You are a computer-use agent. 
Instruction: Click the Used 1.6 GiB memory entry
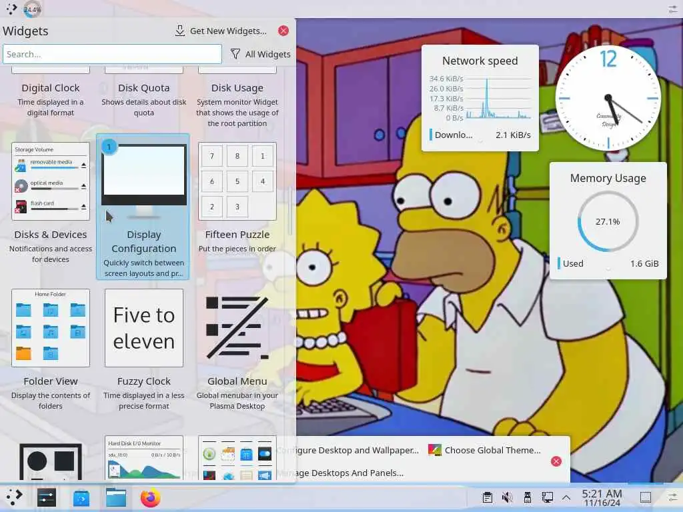608,263
